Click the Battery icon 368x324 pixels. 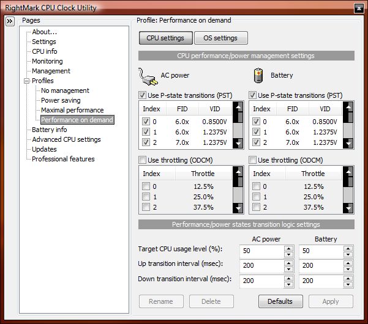(x=258, y=75)
